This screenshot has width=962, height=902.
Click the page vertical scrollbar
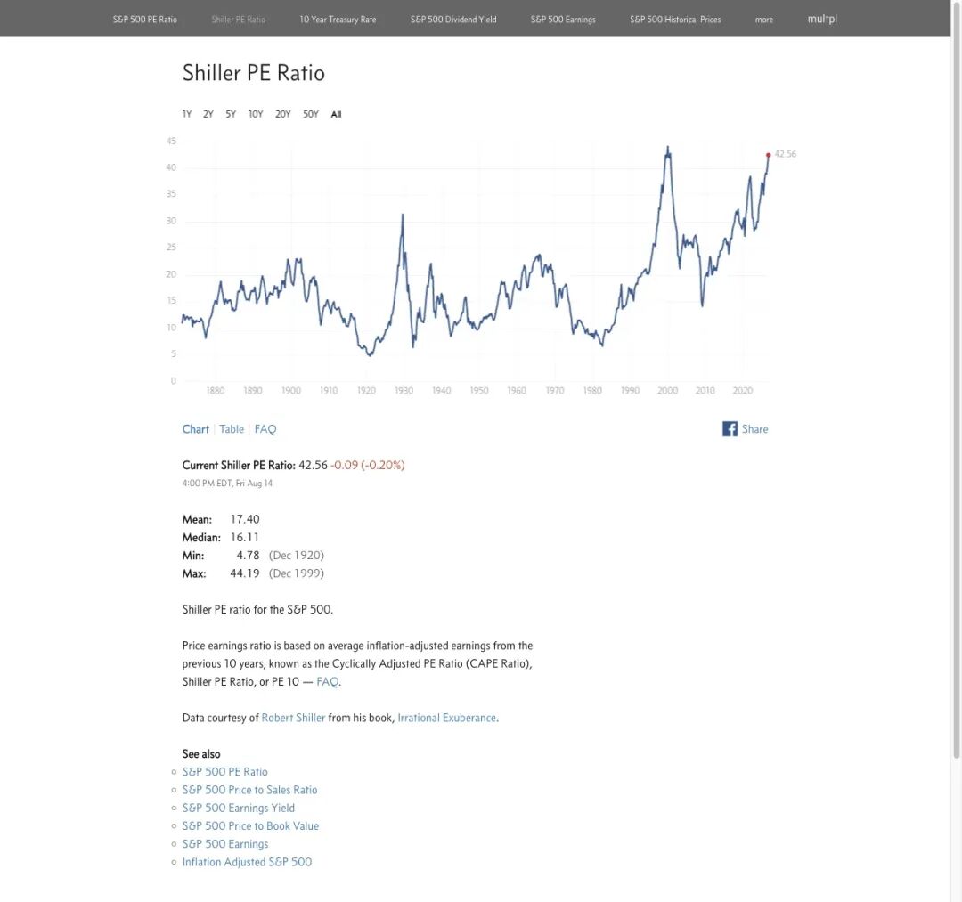[x=956, y=380]
